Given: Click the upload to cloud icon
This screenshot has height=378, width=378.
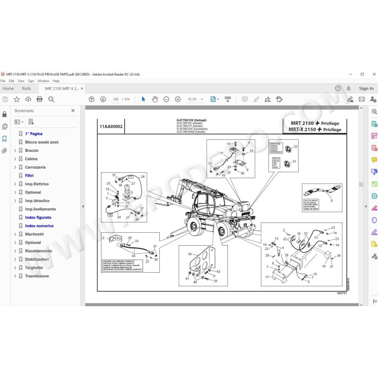Looking at the screenshot, I should coord(28,99).
